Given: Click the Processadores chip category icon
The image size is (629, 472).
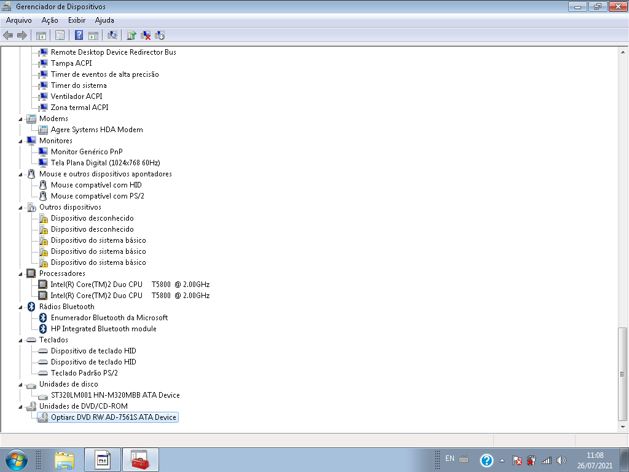Looking at the screenshot, I should pyautogui.click(x=31, y=273).
